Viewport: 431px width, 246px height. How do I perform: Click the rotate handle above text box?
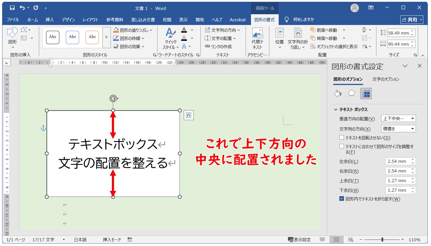113,98
